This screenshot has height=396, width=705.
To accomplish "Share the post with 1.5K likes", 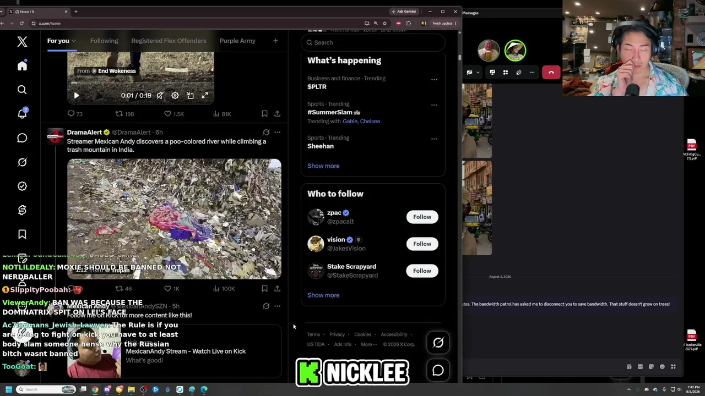I will pos(277,114).
